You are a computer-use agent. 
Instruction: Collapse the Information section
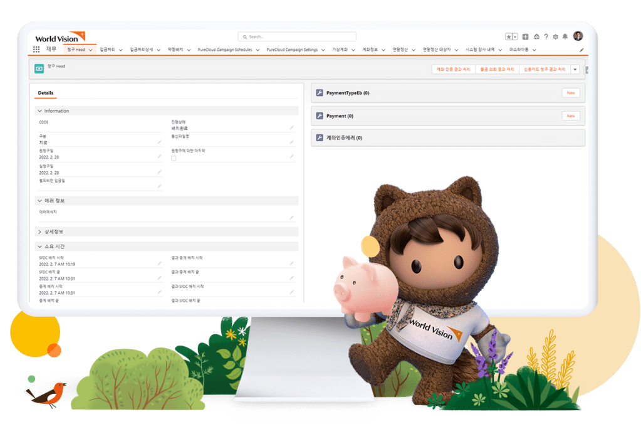(40, 111)
